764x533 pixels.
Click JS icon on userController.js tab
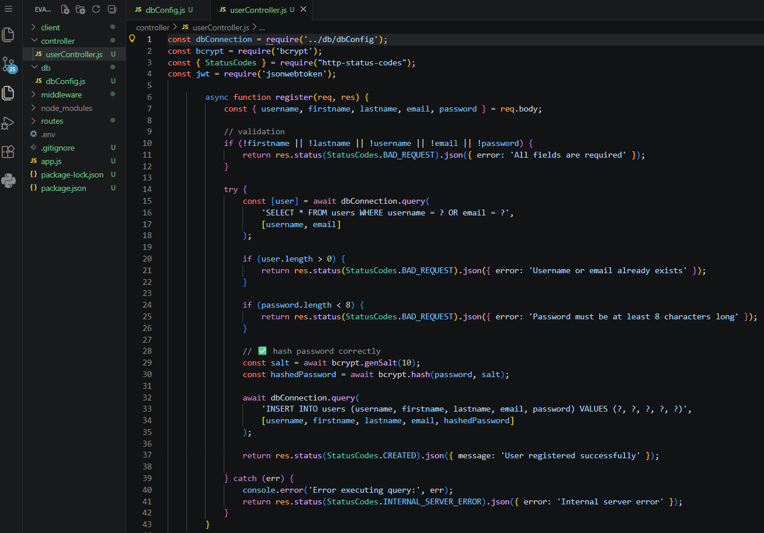click(223, 10)
